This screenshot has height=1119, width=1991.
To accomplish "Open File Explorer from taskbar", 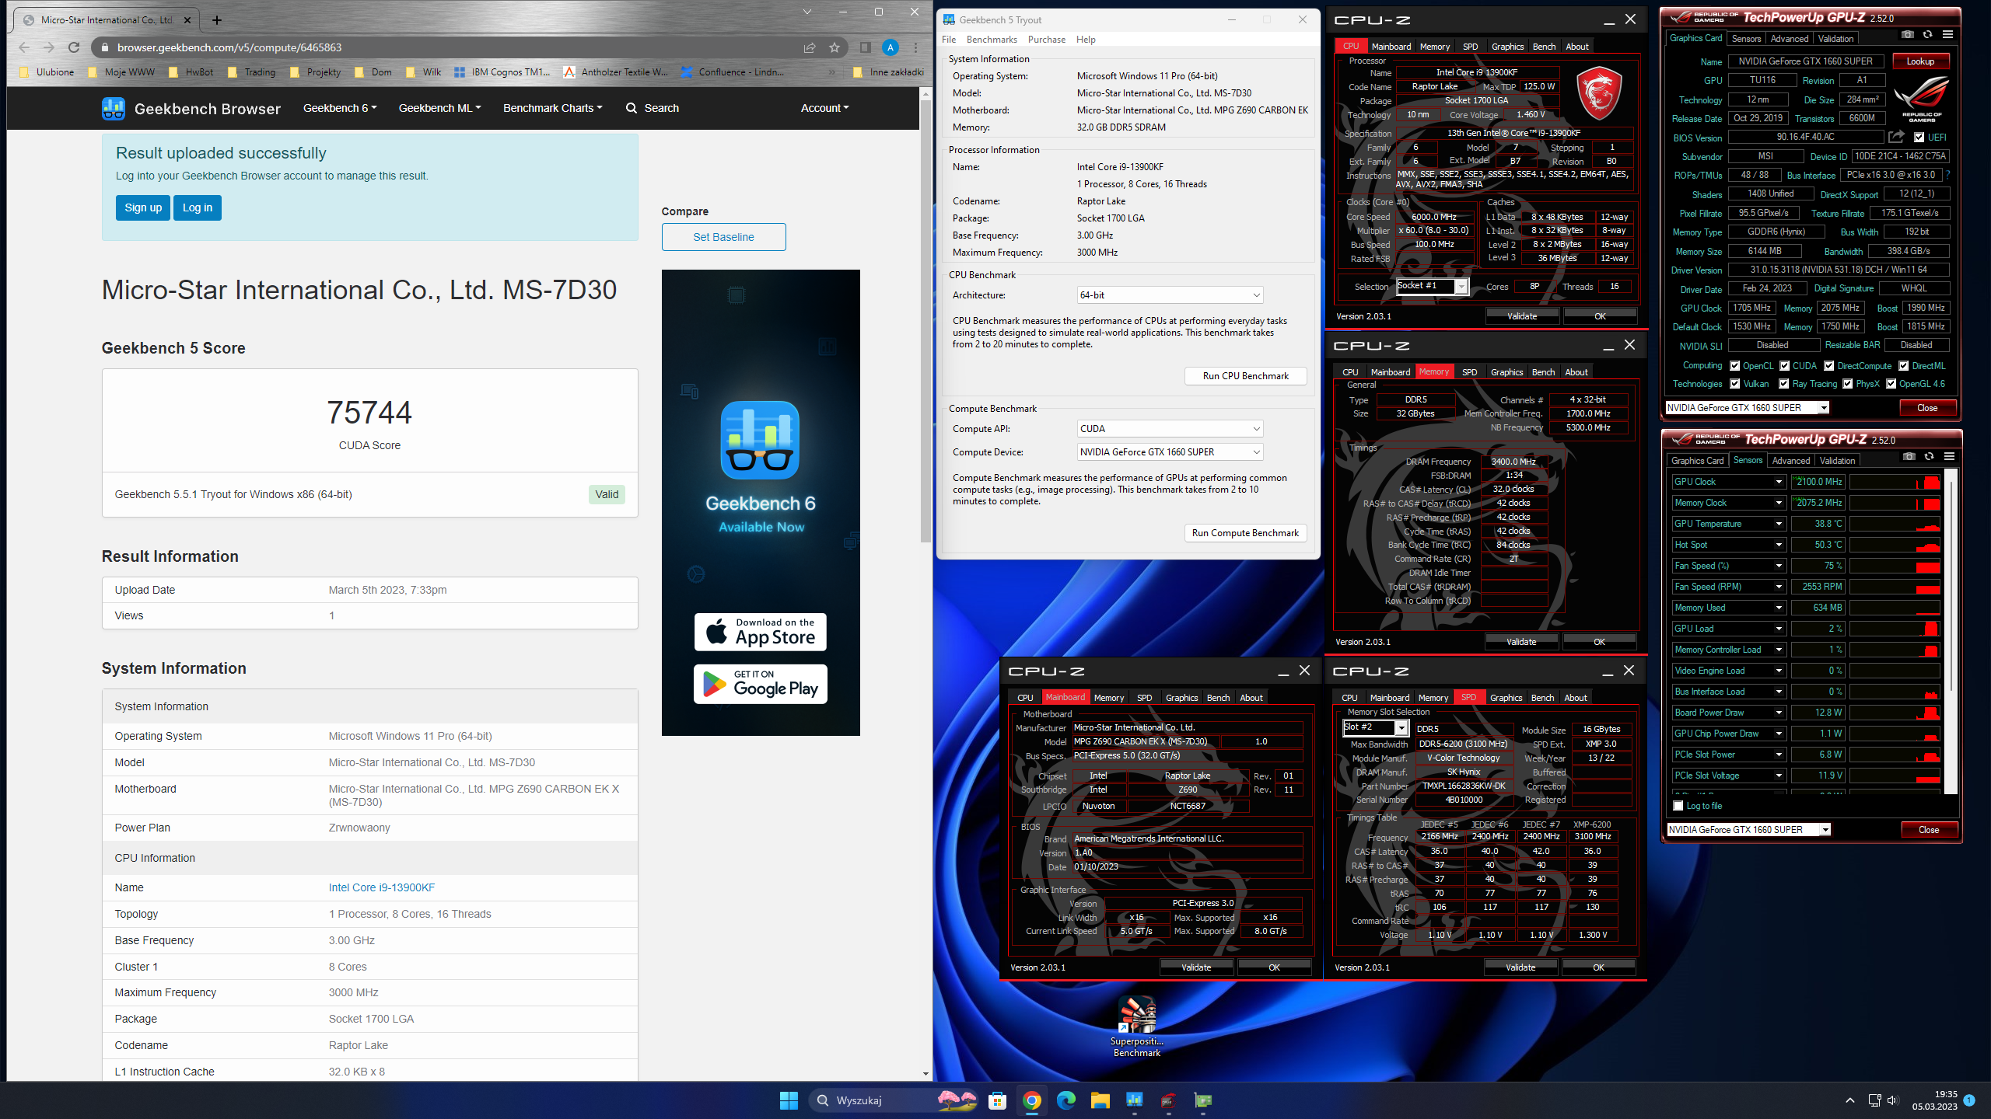I will click(1100, 1100).
